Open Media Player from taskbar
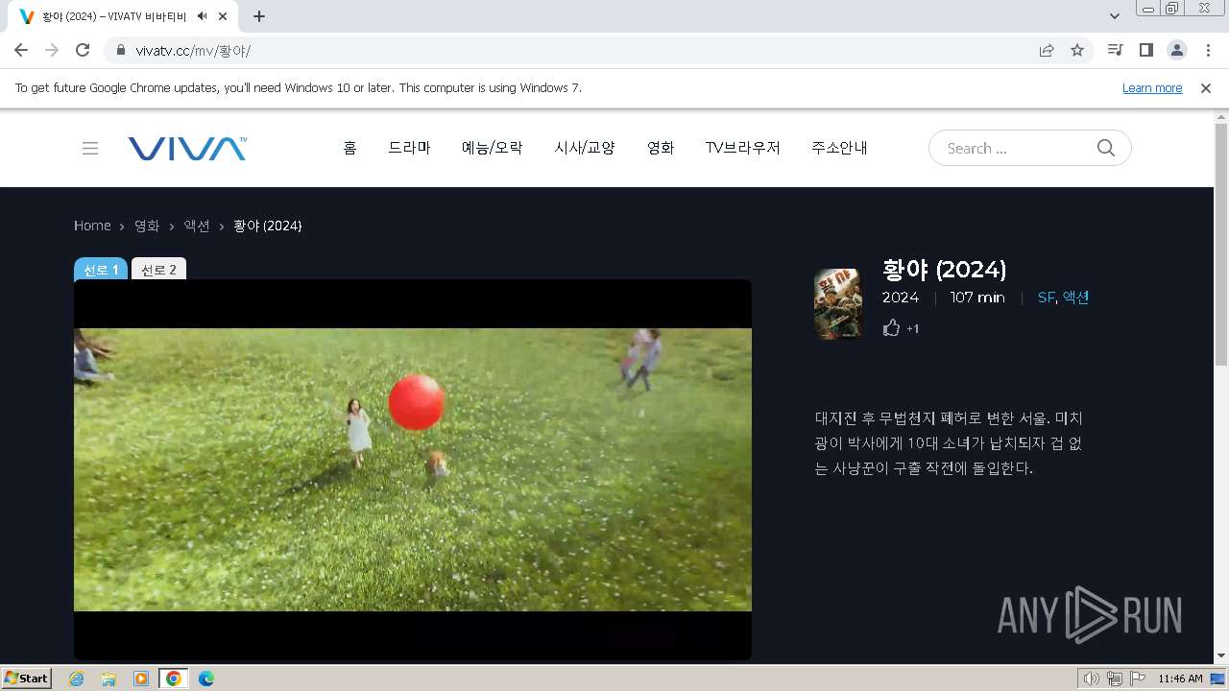Viewport: 1229px width, 691px height. tap(141, 679)
